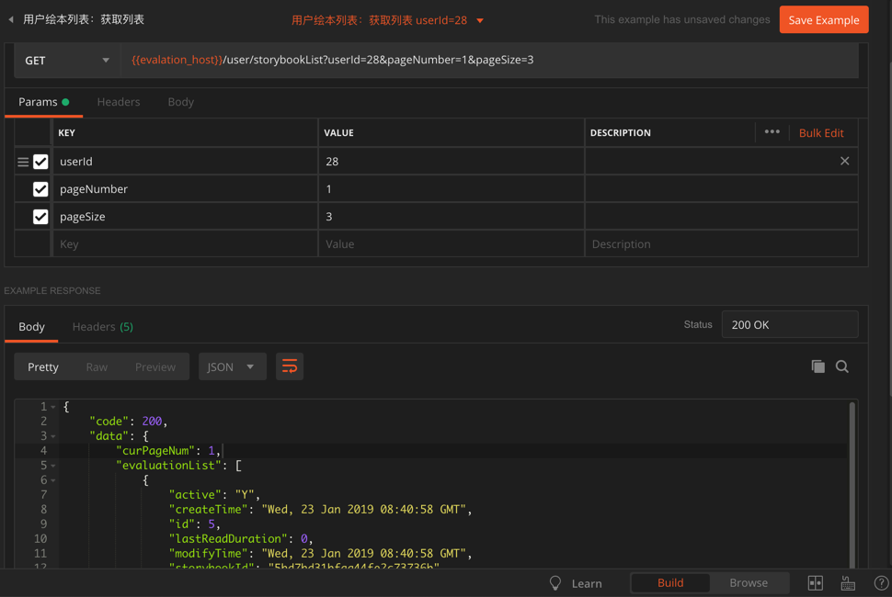Open keyboard shortcuts icon in status bar
This screenshot has width=892, height=597.
[x=848, y=583]
